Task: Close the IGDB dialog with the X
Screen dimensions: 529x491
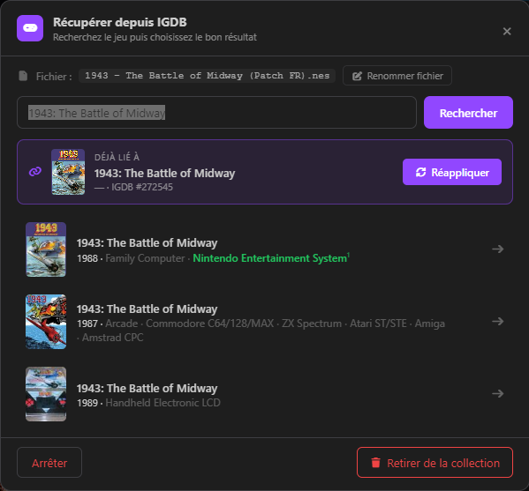Action: click(x=507, y=32)
